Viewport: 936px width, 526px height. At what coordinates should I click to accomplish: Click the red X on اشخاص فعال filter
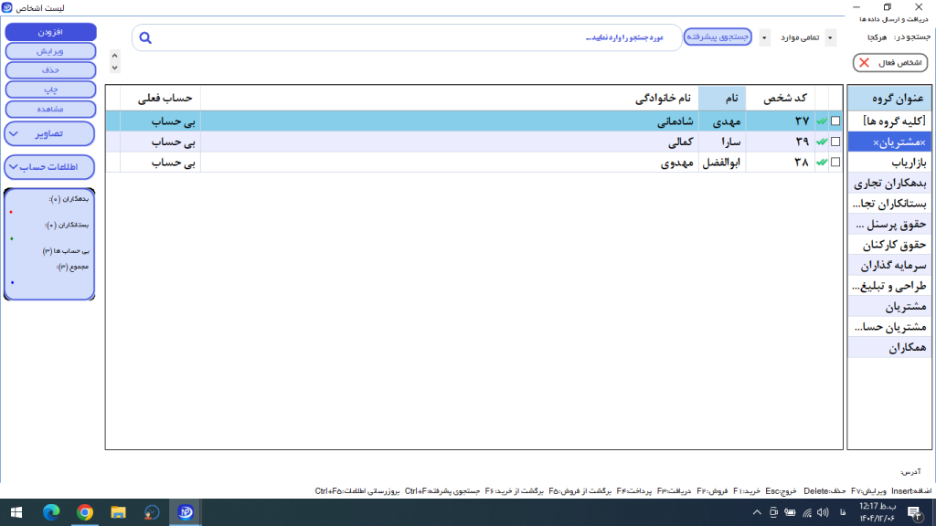(x=865, y=63)
